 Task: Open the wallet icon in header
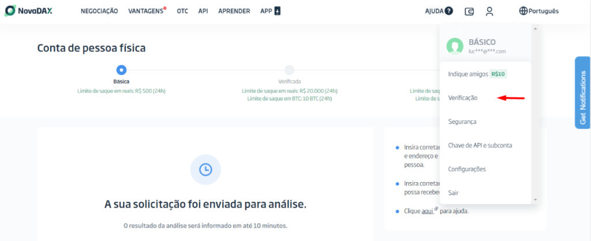[470, 11]
